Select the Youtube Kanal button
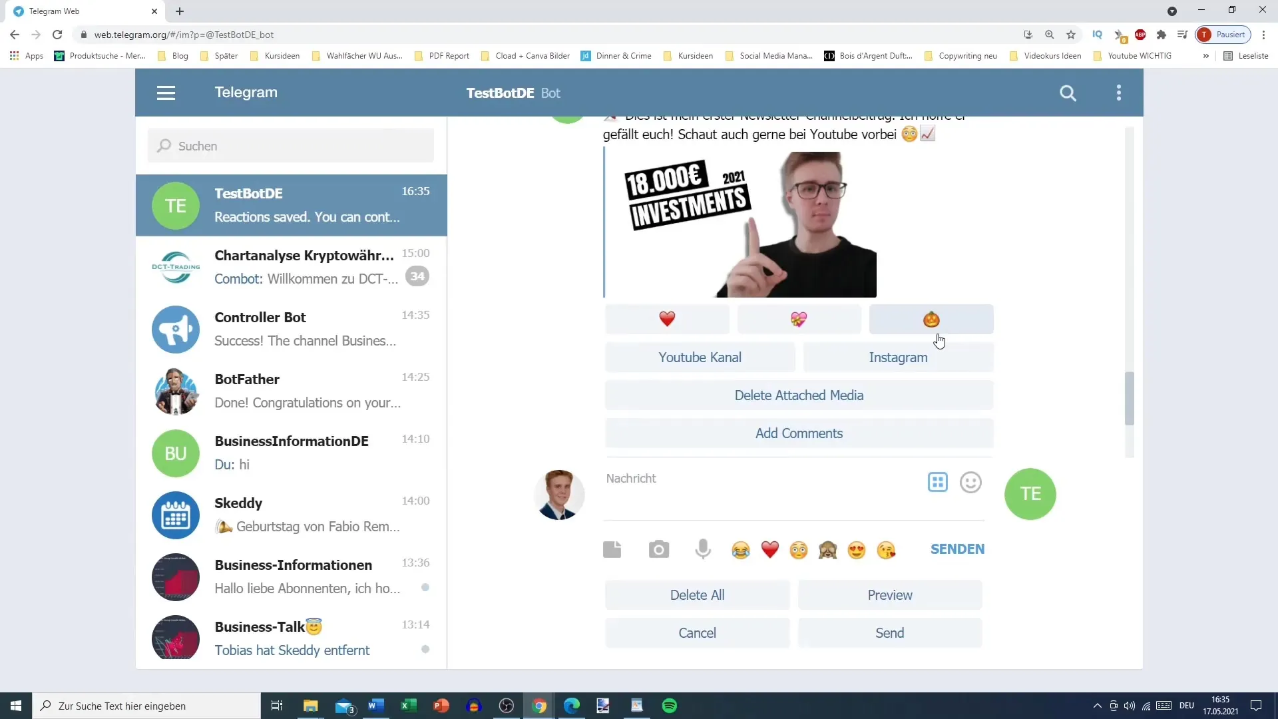The width and height of the screenshot is (1278, 719). click(700, 358)
